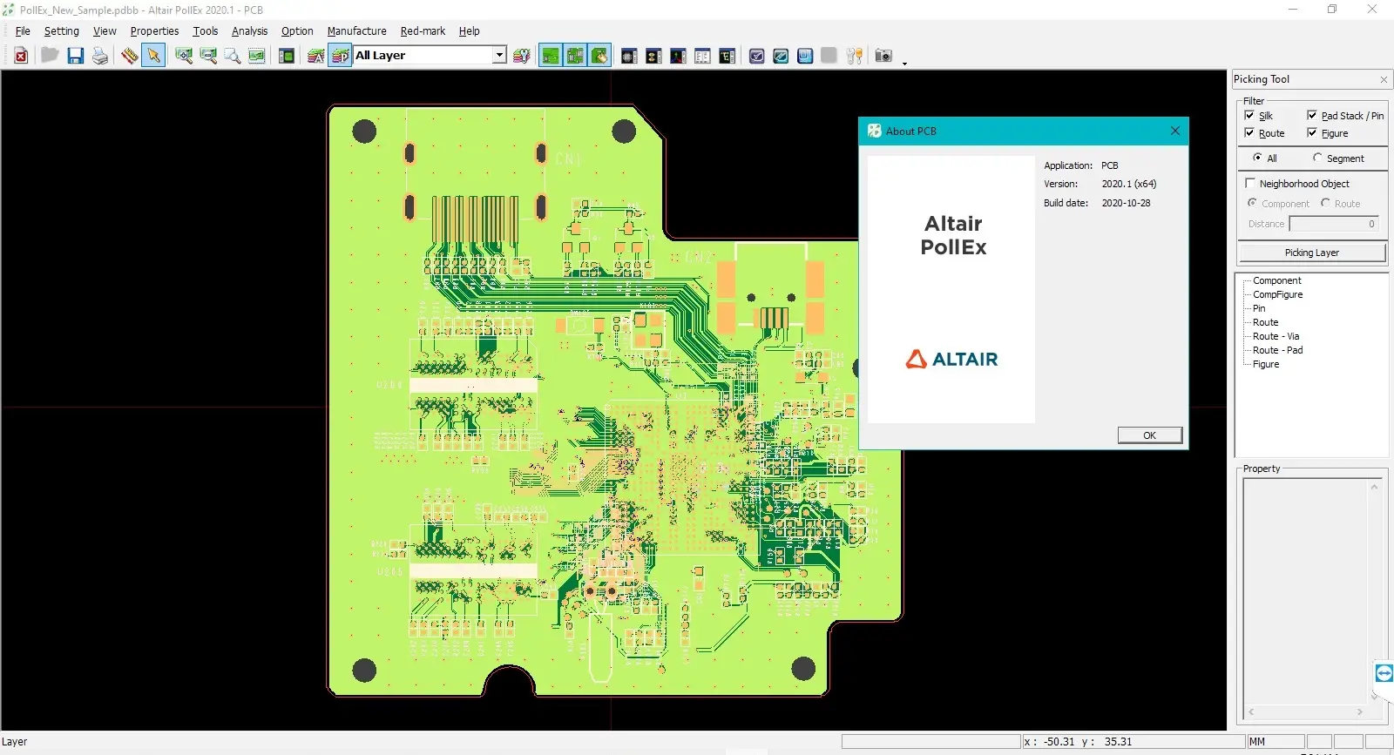
Task: Open the Red-mark menu
Action: pyautogui.click(x=423, y=30)
